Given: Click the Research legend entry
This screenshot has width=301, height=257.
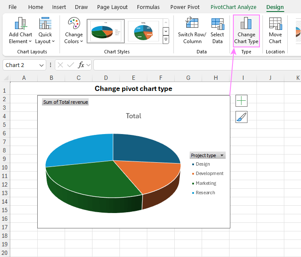Looking at the screenshot, I should pos(203,193).
